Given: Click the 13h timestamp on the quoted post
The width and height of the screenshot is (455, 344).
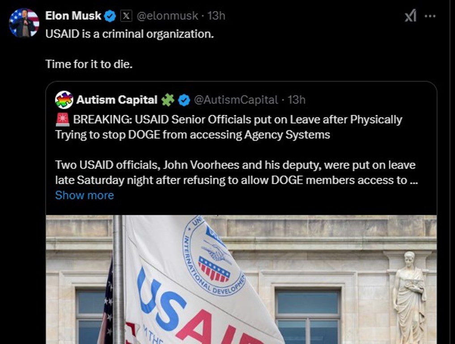Looking at the screenshot, I should pos(297,100).
